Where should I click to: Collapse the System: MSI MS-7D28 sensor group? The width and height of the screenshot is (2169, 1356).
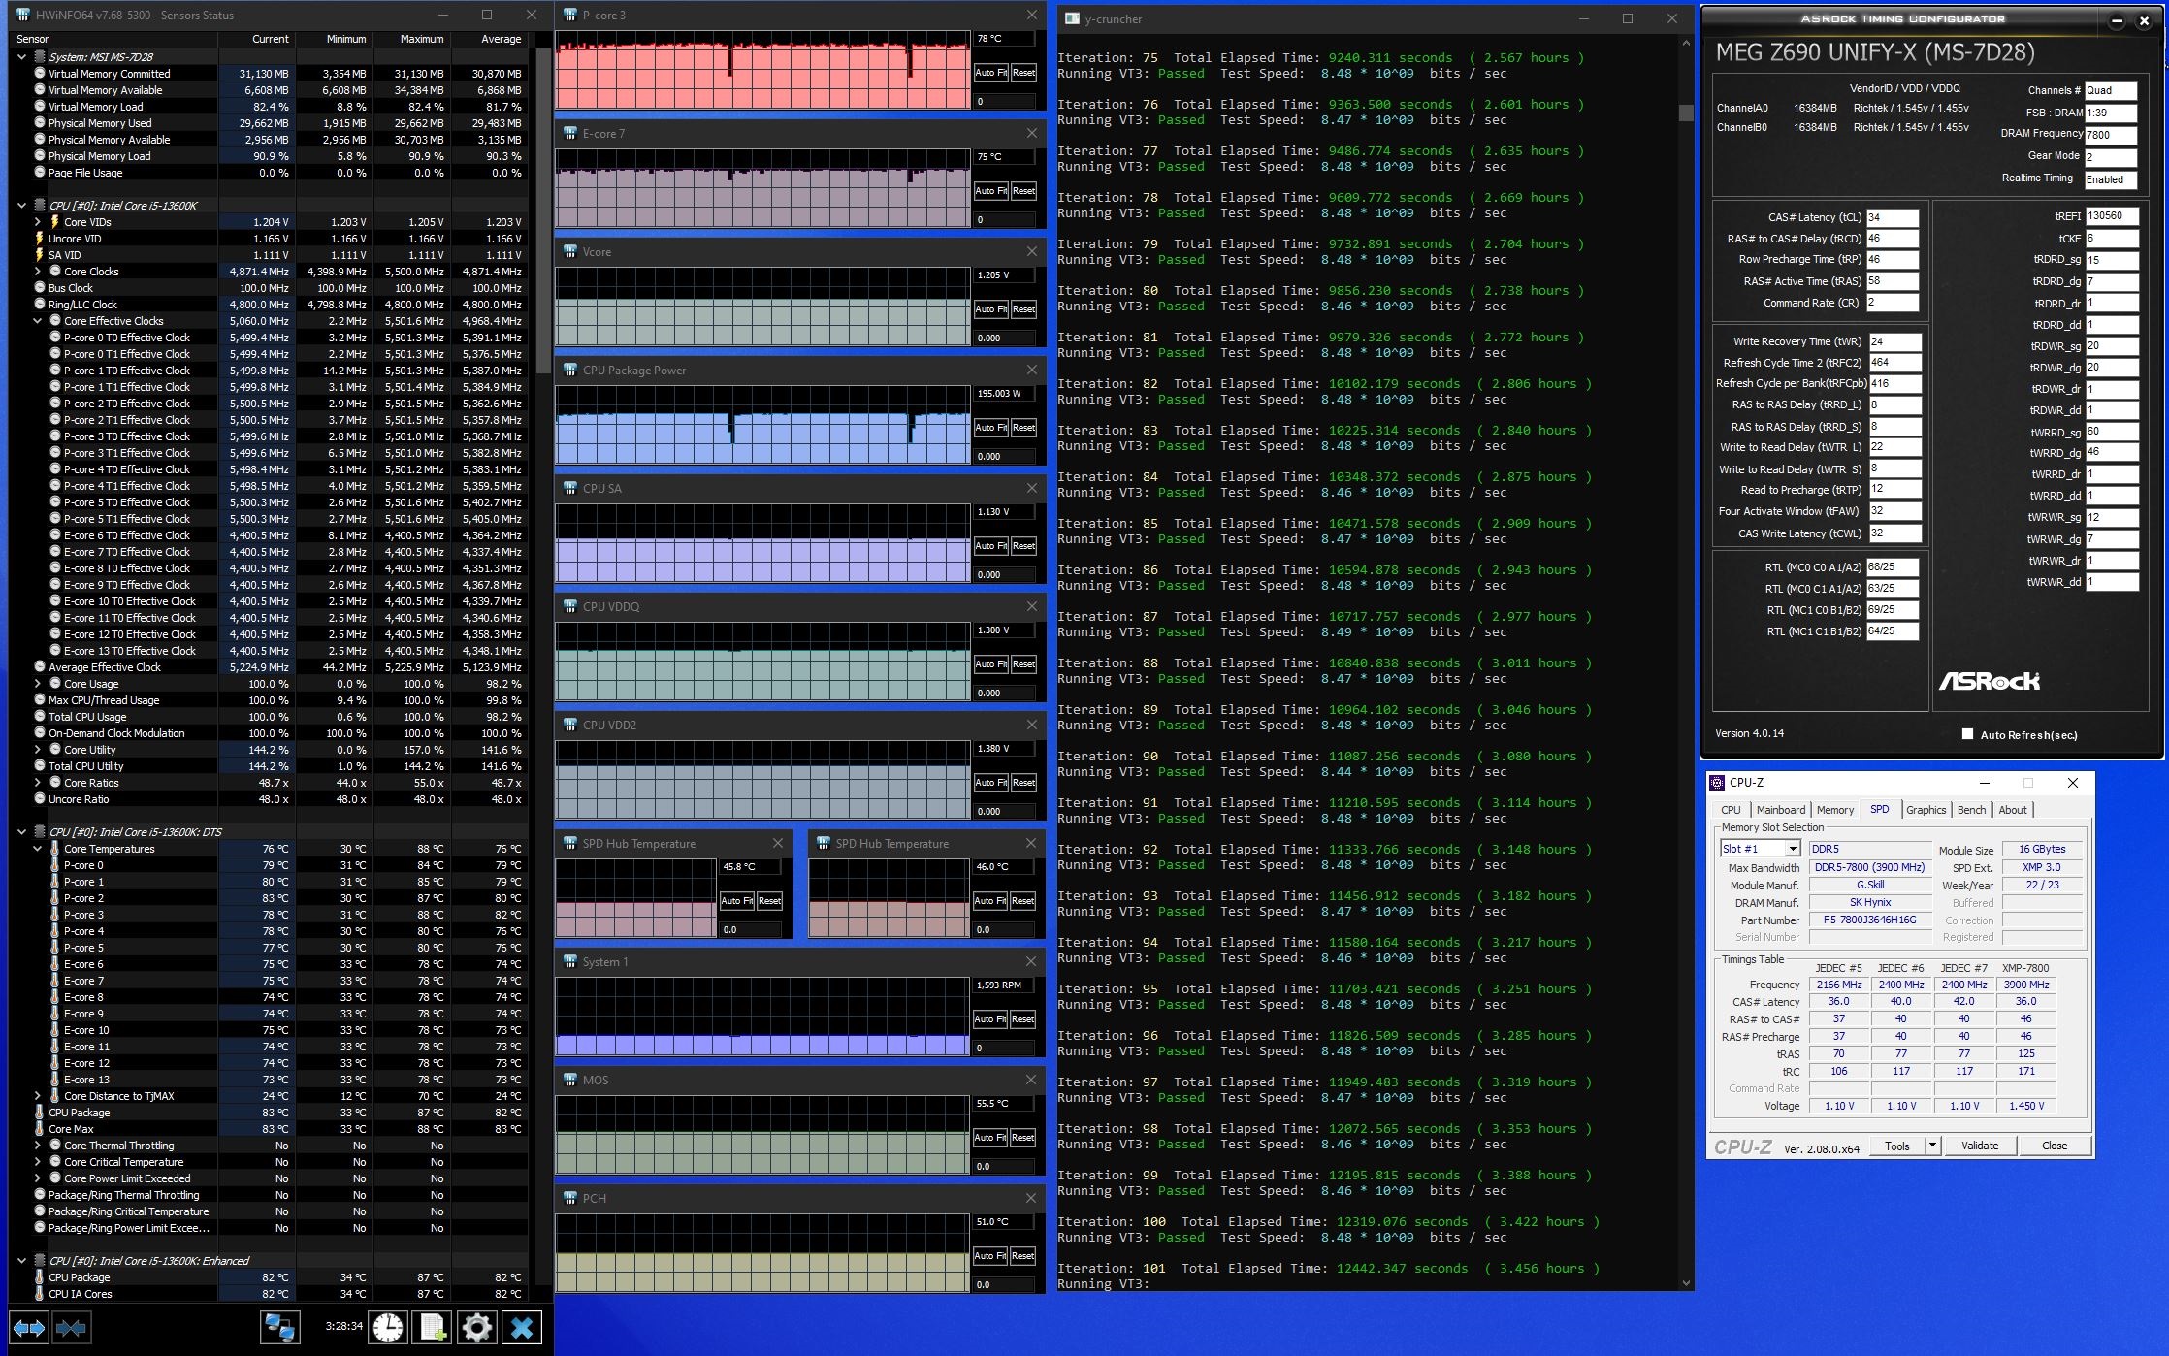(x=21, y=57)
